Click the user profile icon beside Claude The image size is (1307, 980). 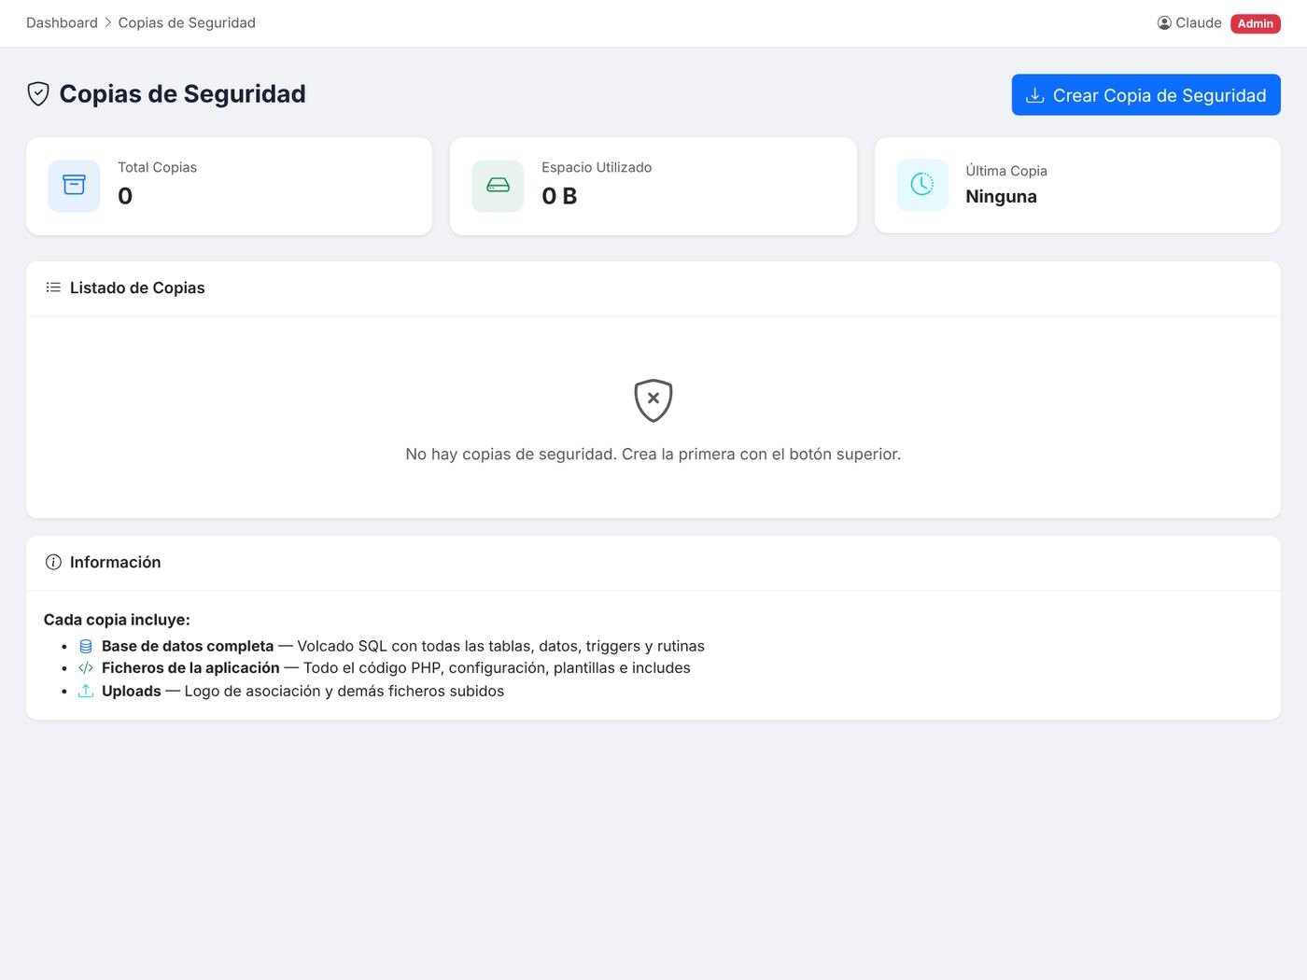1164,22
